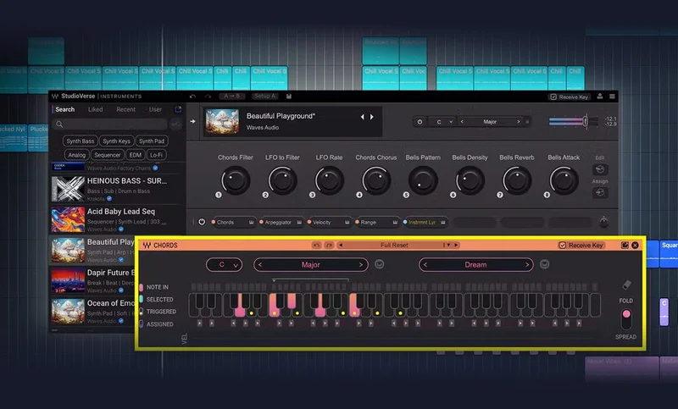This screenshot has height=409, width=678.
Task: Filter by Lo-Fi tag
Action: point(157,155)
